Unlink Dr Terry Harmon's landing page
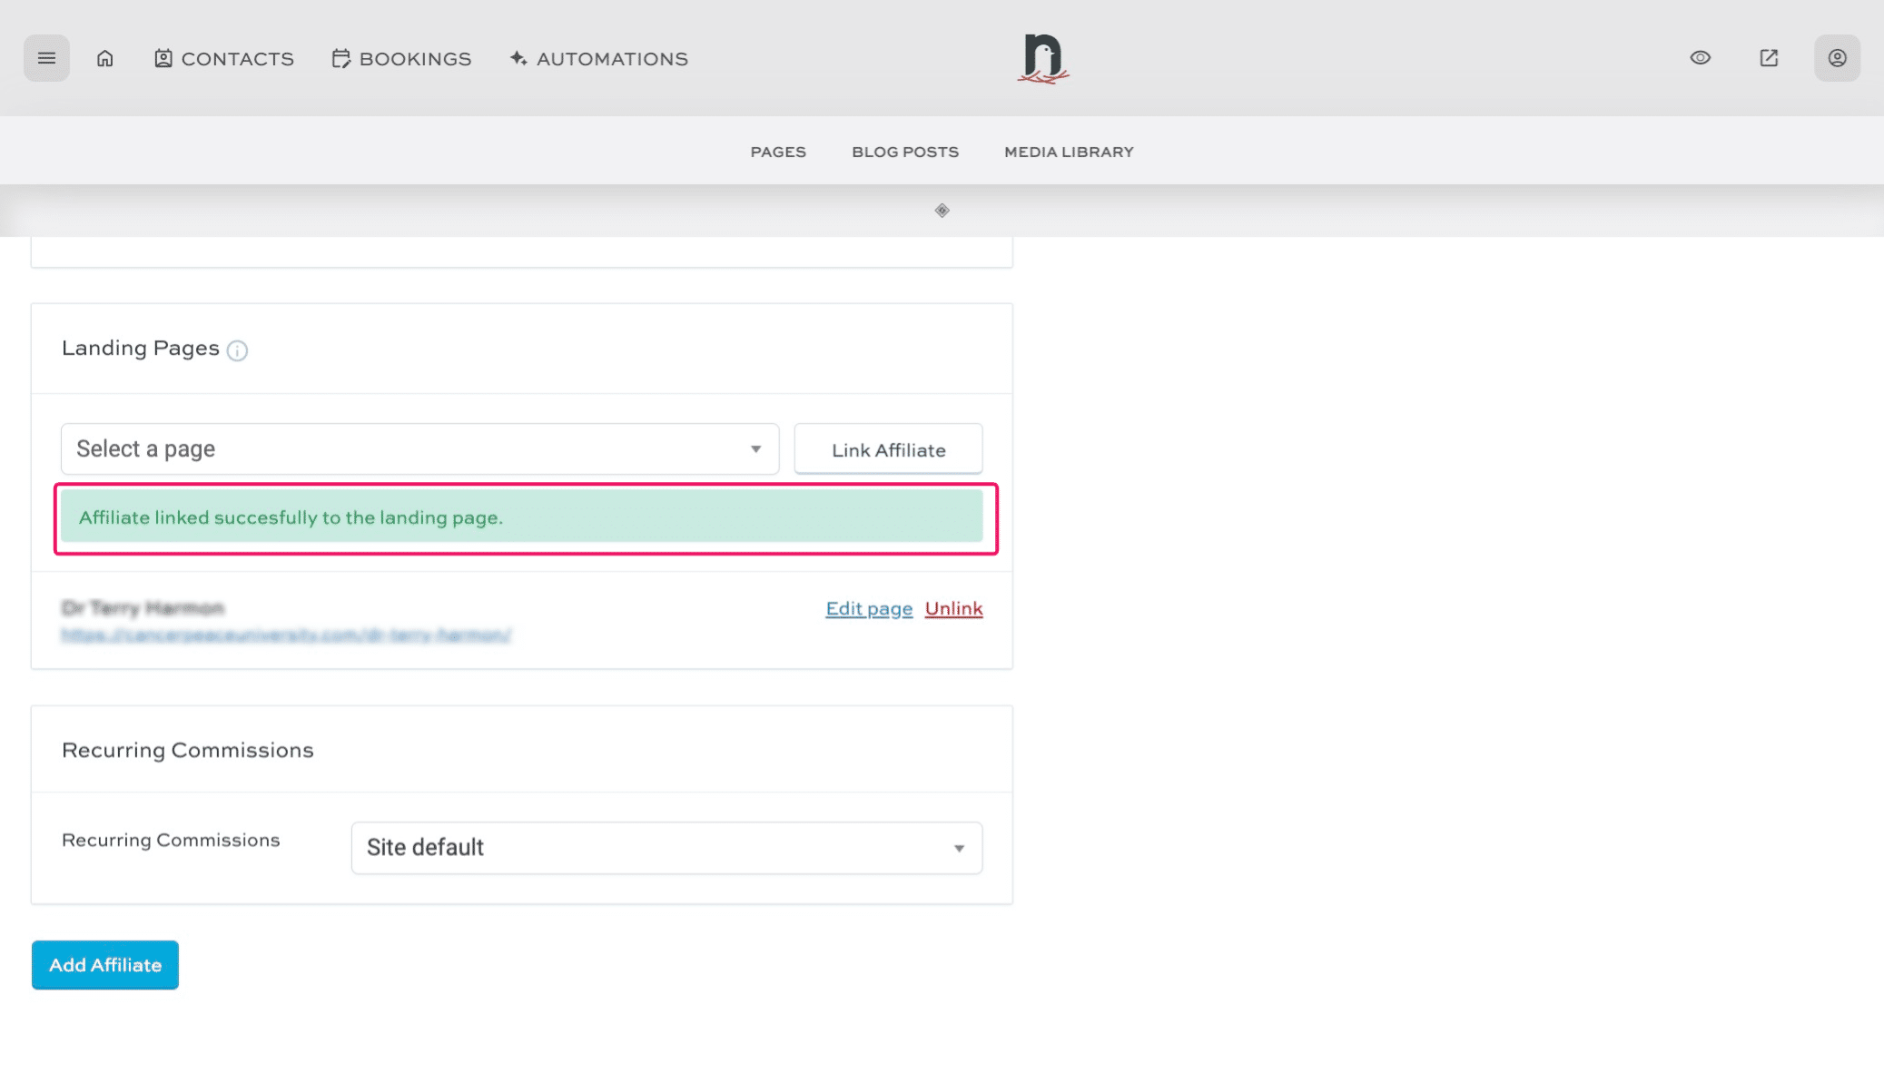 point(952,608)
